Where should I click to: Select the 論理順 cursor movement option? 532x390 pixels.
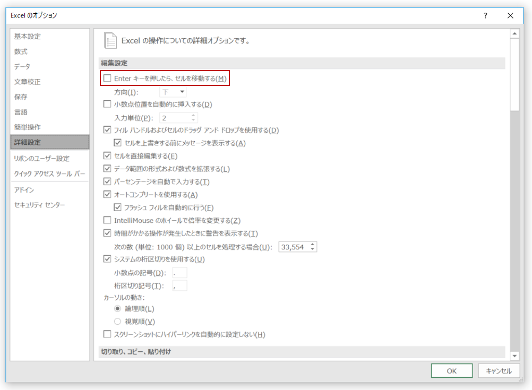[x=118, y=309]
